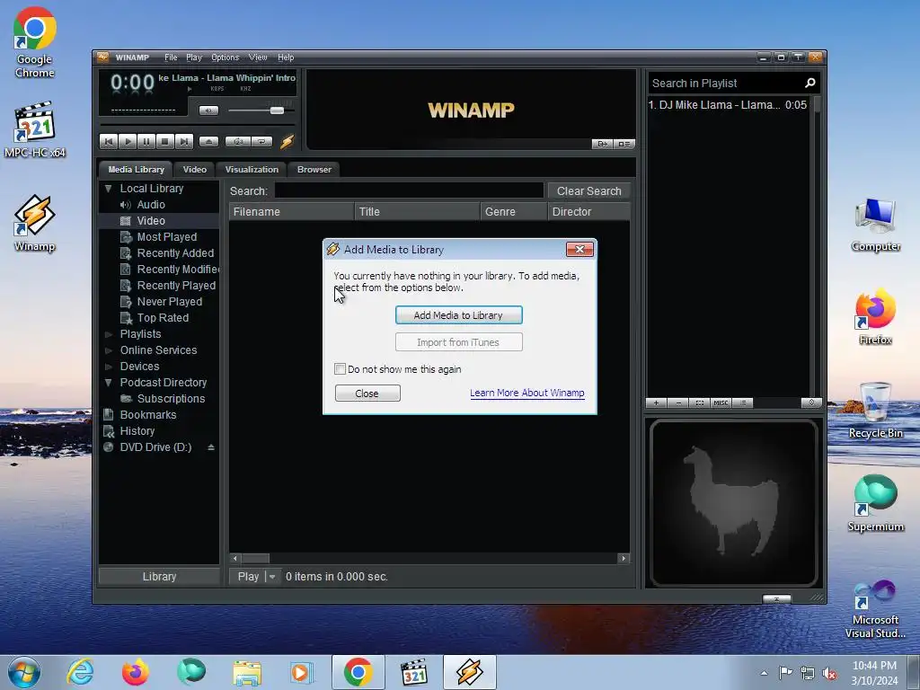Click the volume slider handle

[277, 111]
